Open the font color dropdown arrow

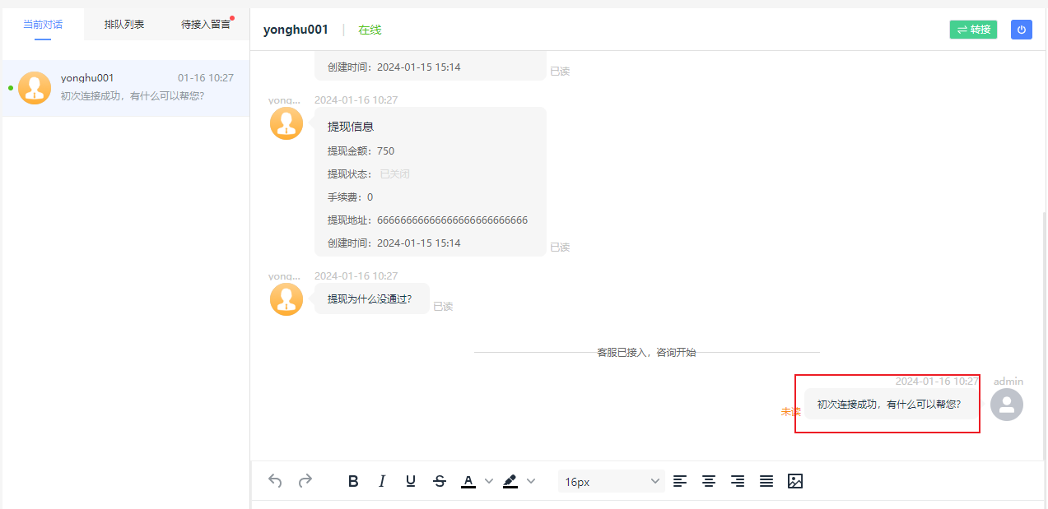click(x=489, y=481)
